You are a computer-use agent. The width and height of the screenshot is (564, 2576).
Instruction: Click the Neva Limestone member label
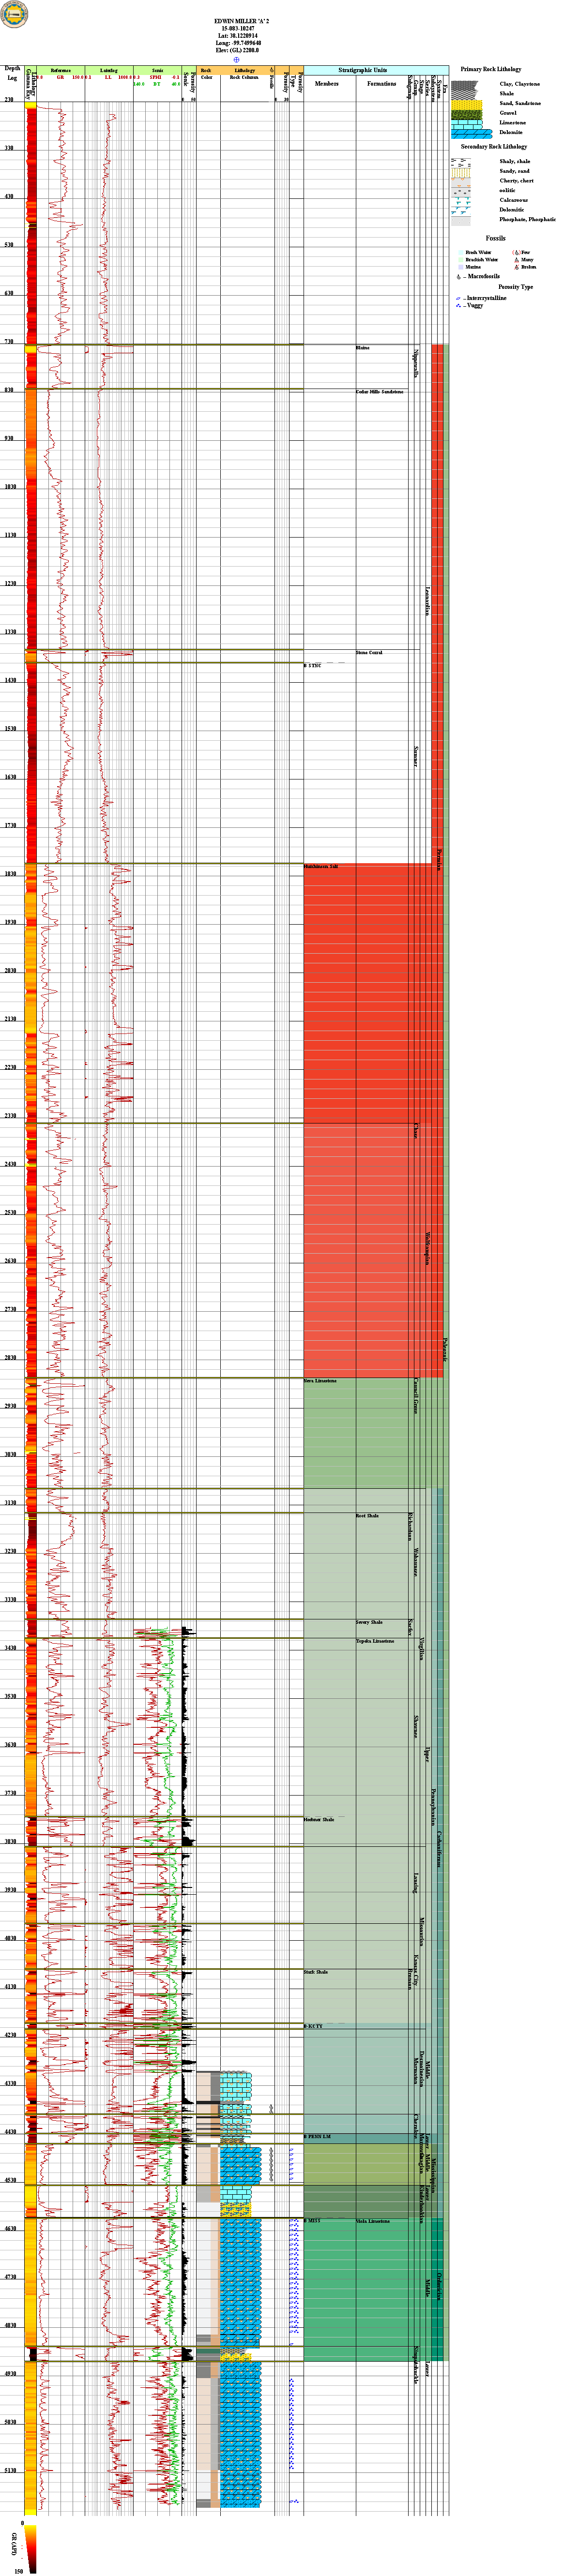click(x=320, y=1381)
